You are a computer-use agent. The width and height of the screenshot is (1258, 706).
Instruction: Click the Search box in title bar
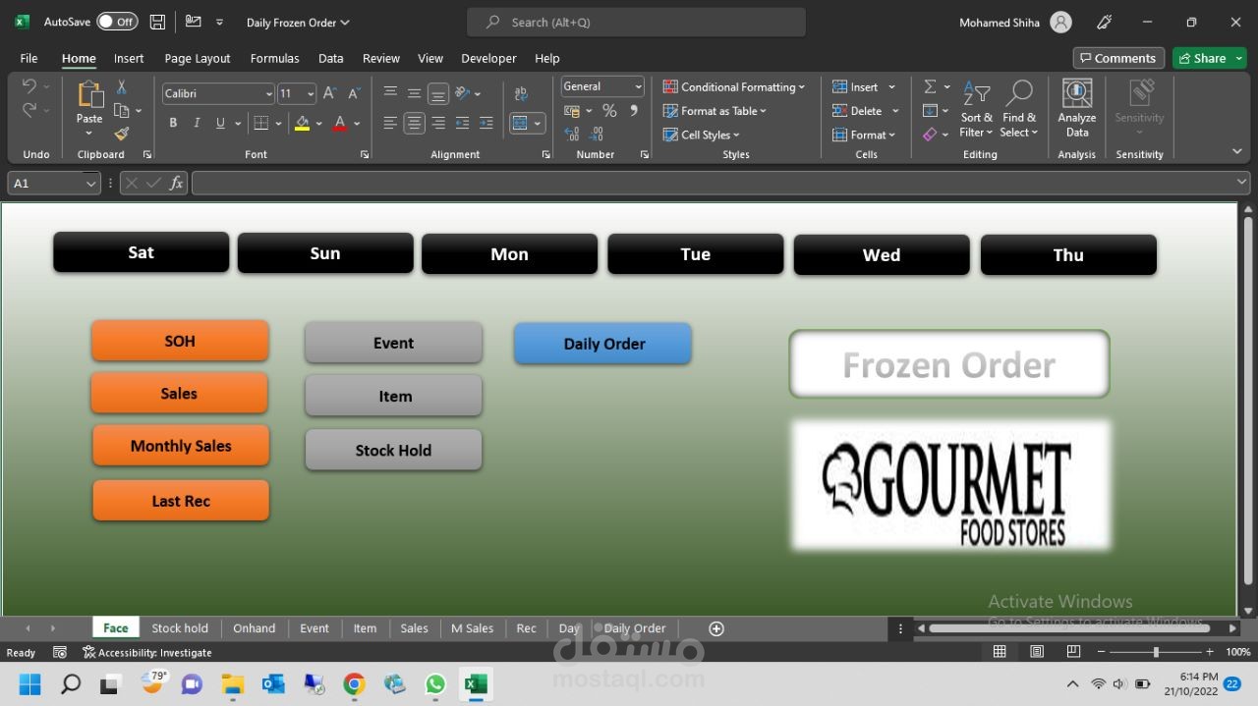(x=636, y=22)
